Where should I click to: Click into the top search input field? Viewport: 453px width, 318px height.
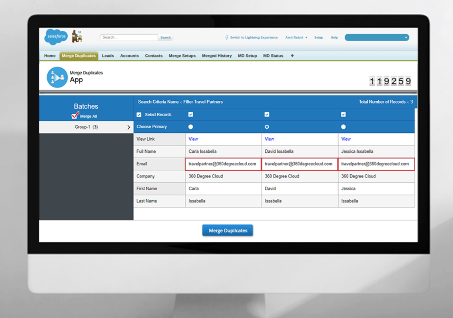(x=129, y=38)
